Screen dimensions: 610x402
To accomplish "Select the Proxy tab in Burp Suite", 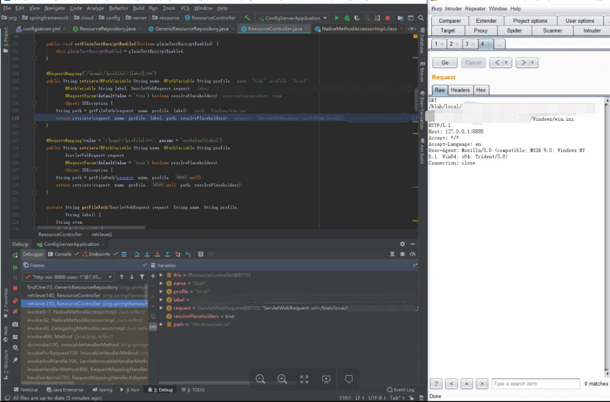I will (x=481, y=31).
